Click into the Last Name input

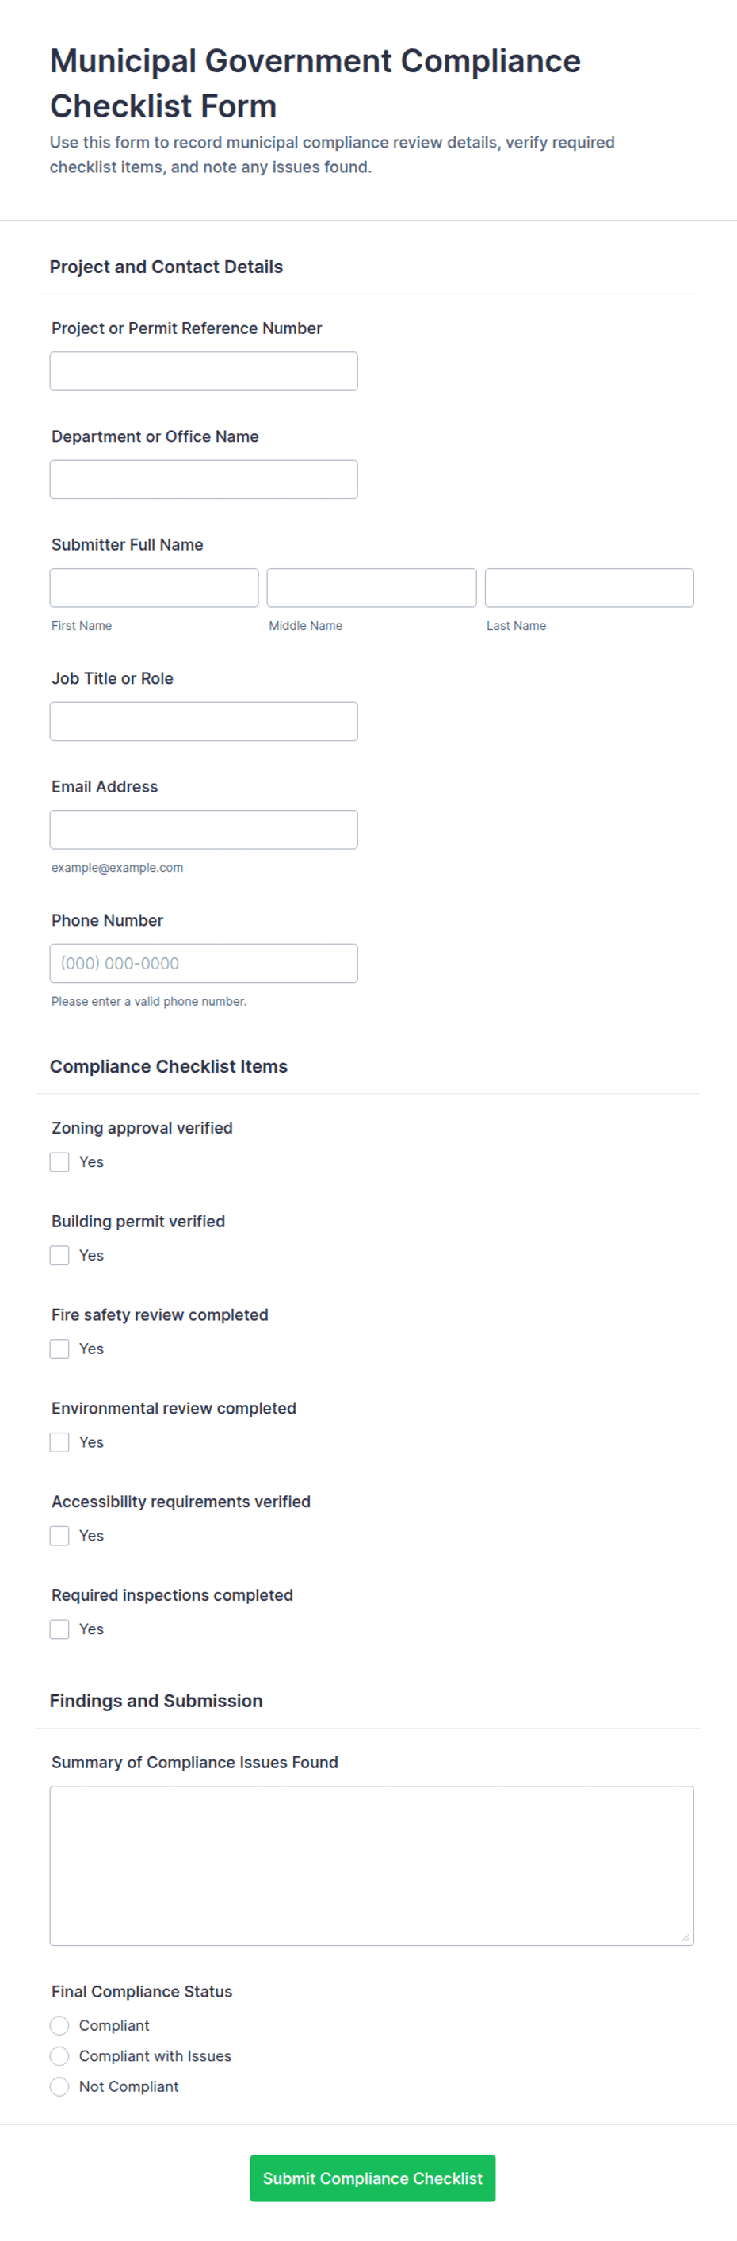[590, 587]
